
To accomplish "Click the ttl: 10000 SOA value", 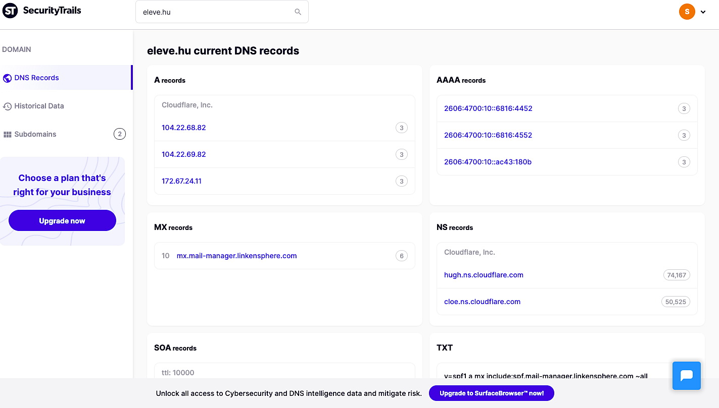I will (178, 373).
